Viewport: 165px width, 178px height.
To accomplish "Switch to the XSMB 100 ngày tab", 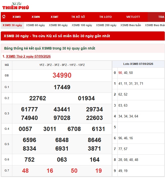I will coord(82,25).
